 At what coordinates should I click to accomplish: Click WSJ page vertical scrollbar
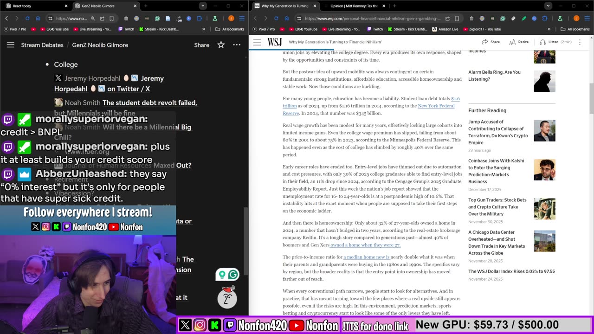pyautogui.click(x=591, y=97)
